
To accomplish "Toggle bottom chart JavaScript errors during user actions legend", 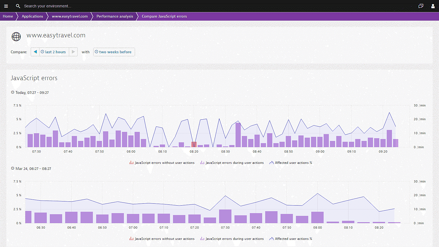I will (232, 239).
